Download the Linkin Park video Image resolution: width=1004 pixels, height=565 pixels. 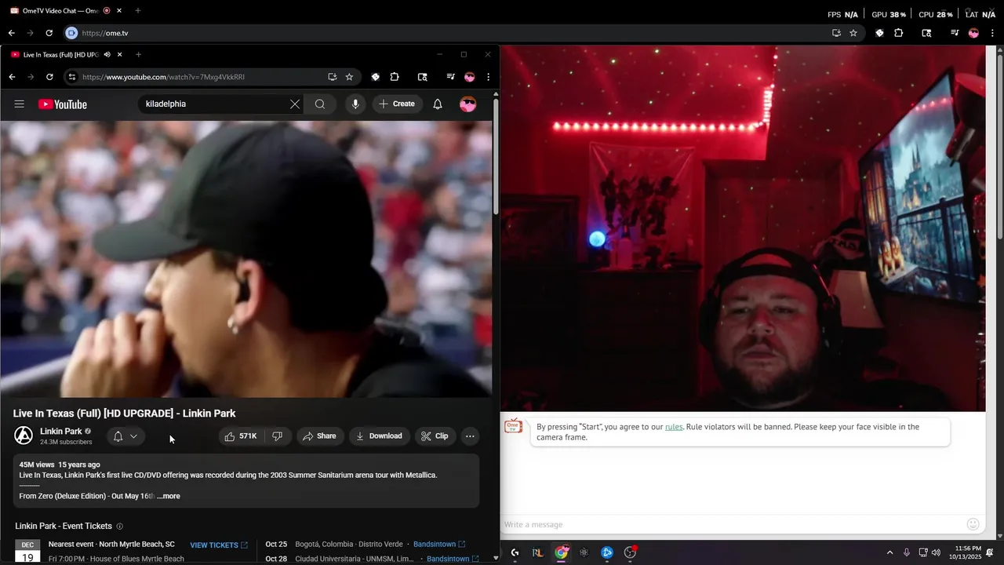[x=379, y=436]
